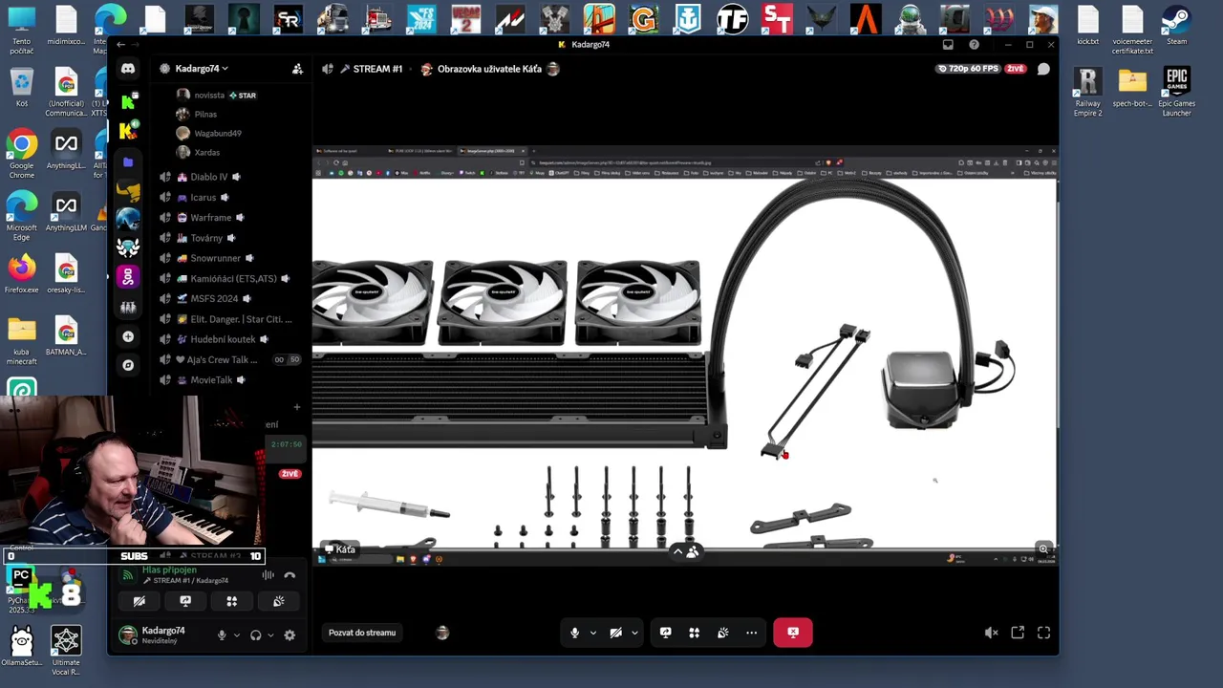Click STREAM #1 channel title
The width and height of the screenshot is (1223, 688).
[x=377, y=69]
